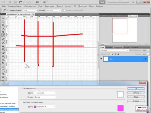Select the Eyedropper tool in toolbox
Screen dimensions: 151x113
3,35
